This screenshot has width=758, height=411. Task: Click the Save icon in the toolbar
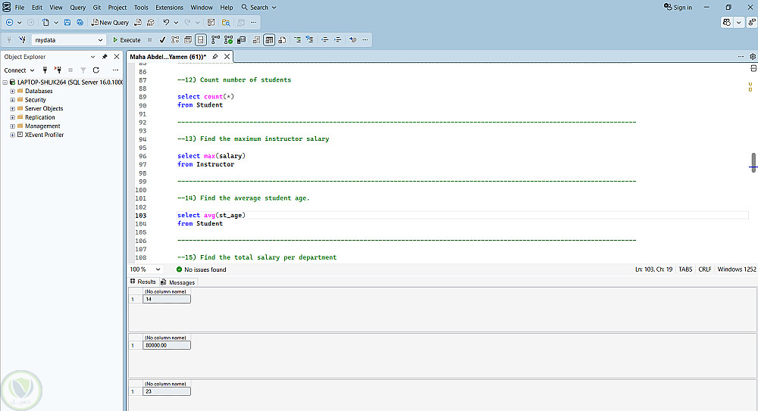67,23
